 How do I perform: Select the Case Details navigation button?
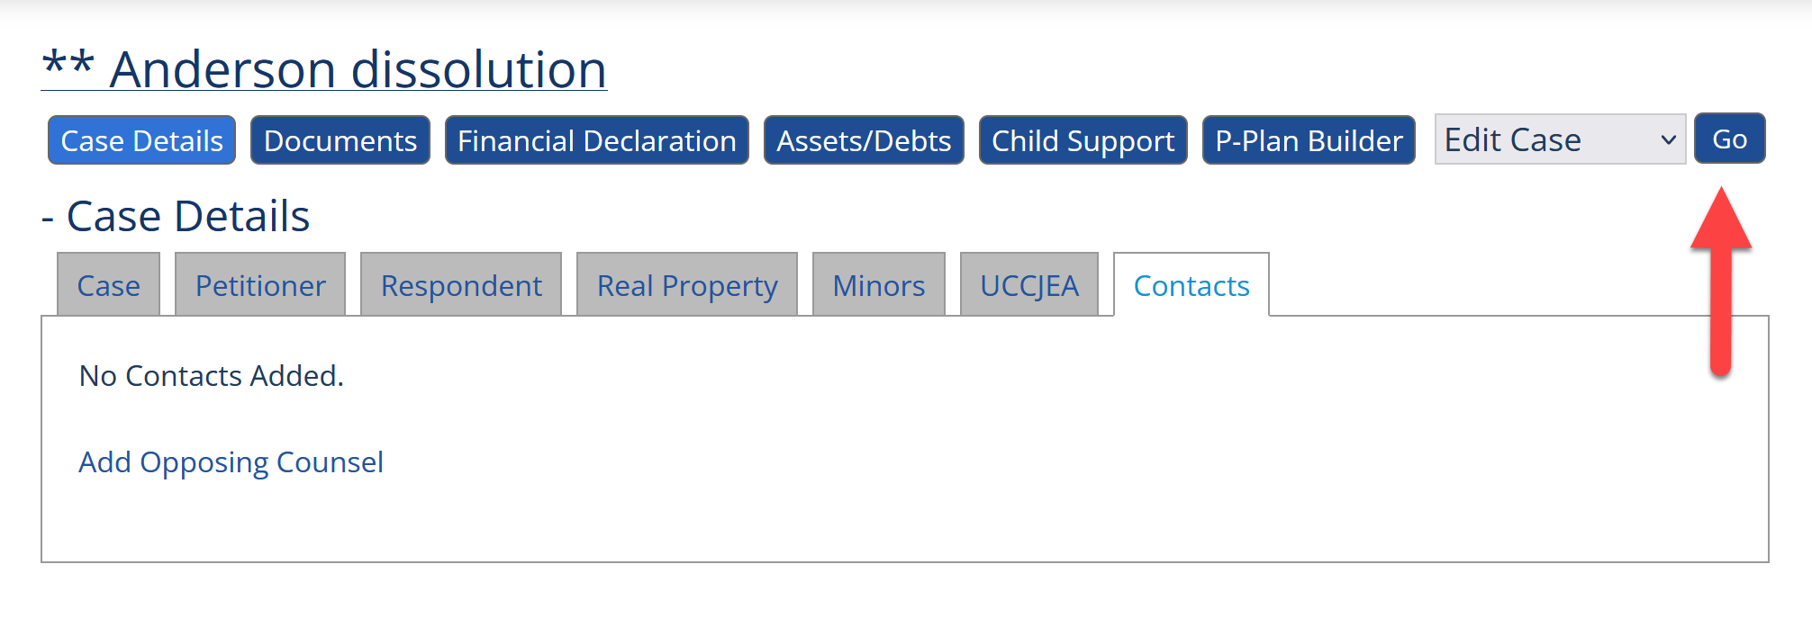tap(140, 139)
